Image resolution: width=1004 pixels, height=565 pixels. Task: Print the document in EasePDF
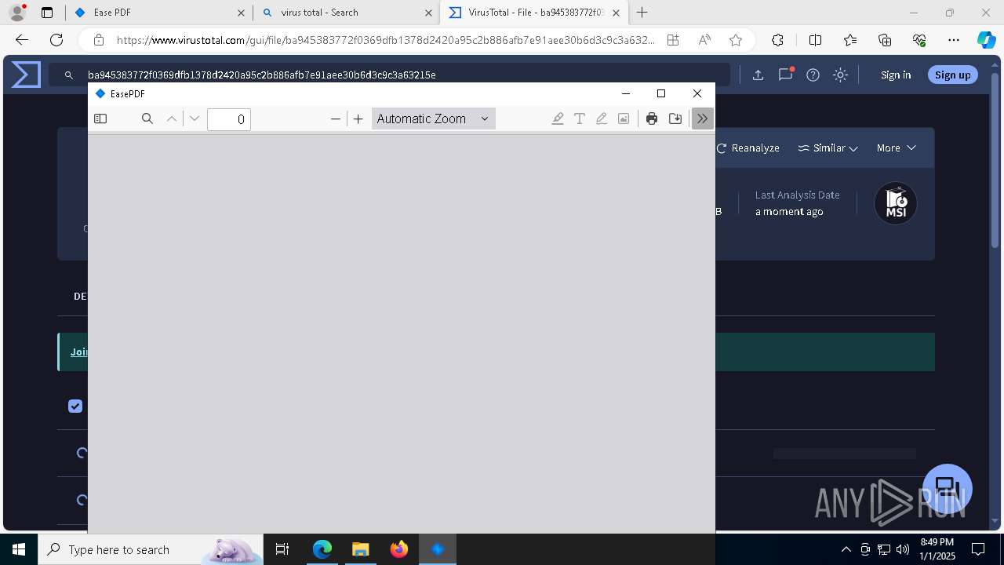652,118
